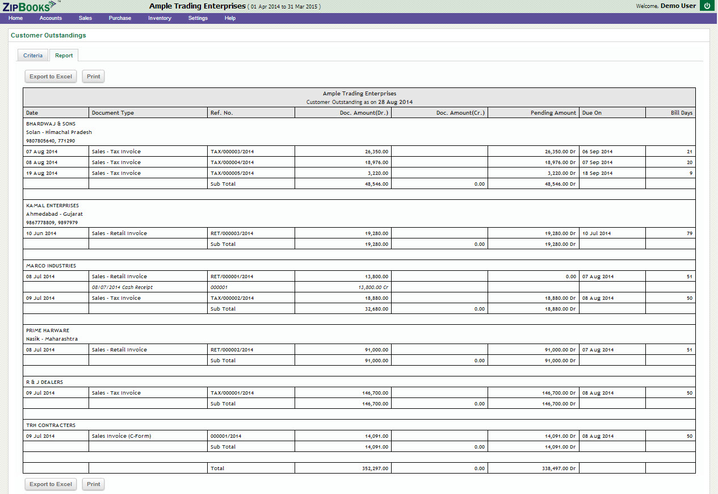Open the Accounts menu
This screenshot has height=494, width=718.
51,18
